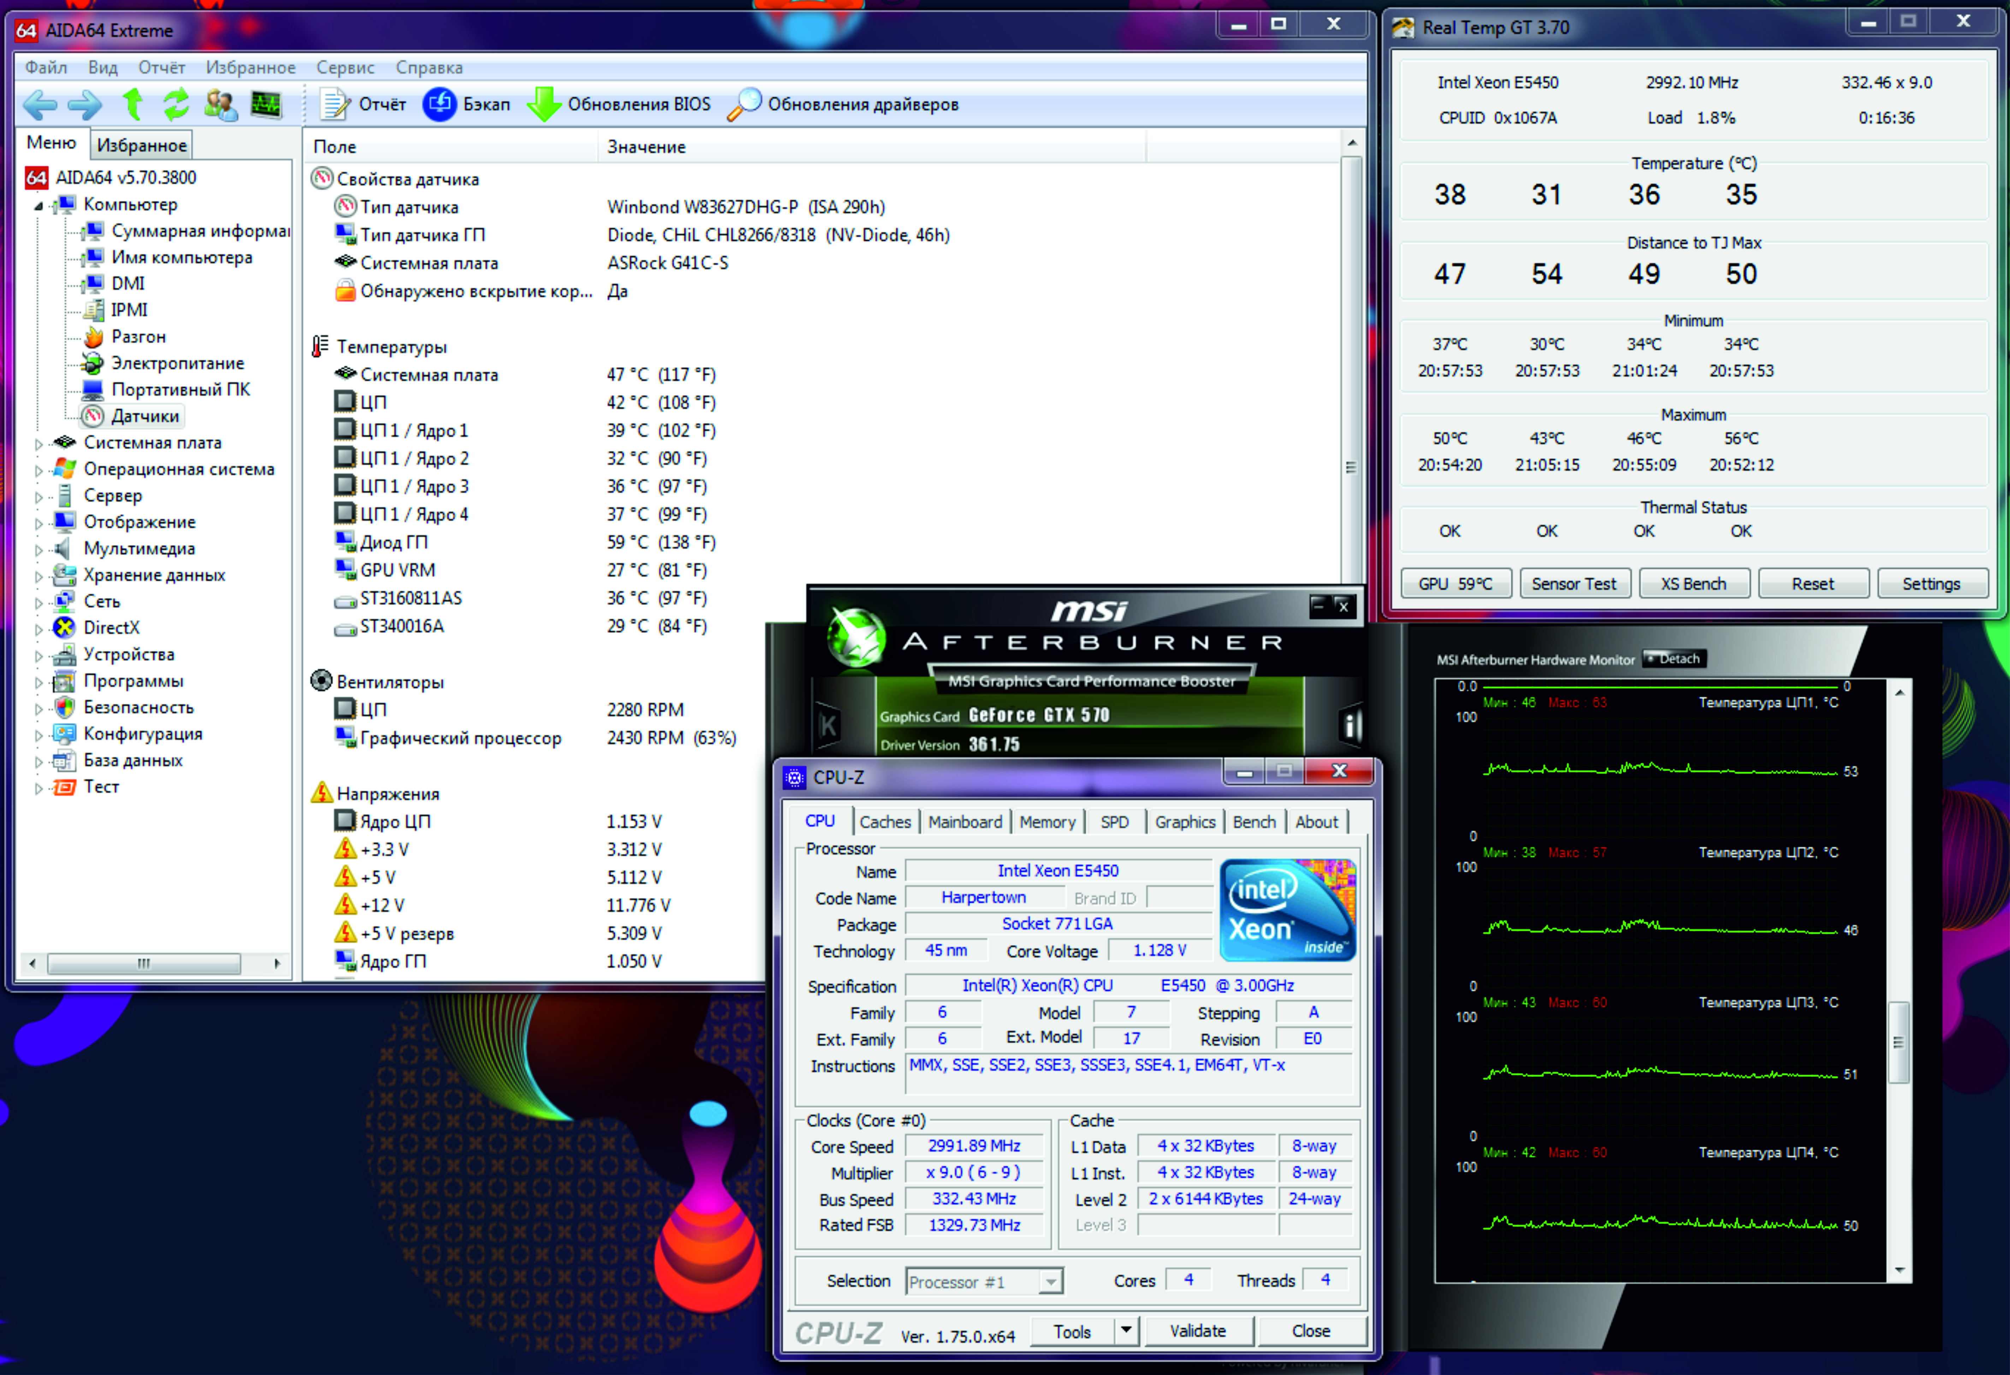
Task: Click the driver updates magnifier icon
Action: [x=744, y=104]
